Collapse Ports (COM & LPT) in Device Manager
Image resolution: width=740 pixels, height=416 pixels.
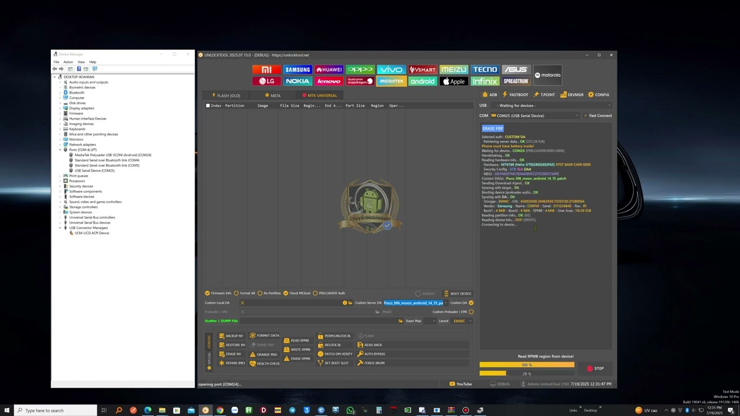(60, 150)
